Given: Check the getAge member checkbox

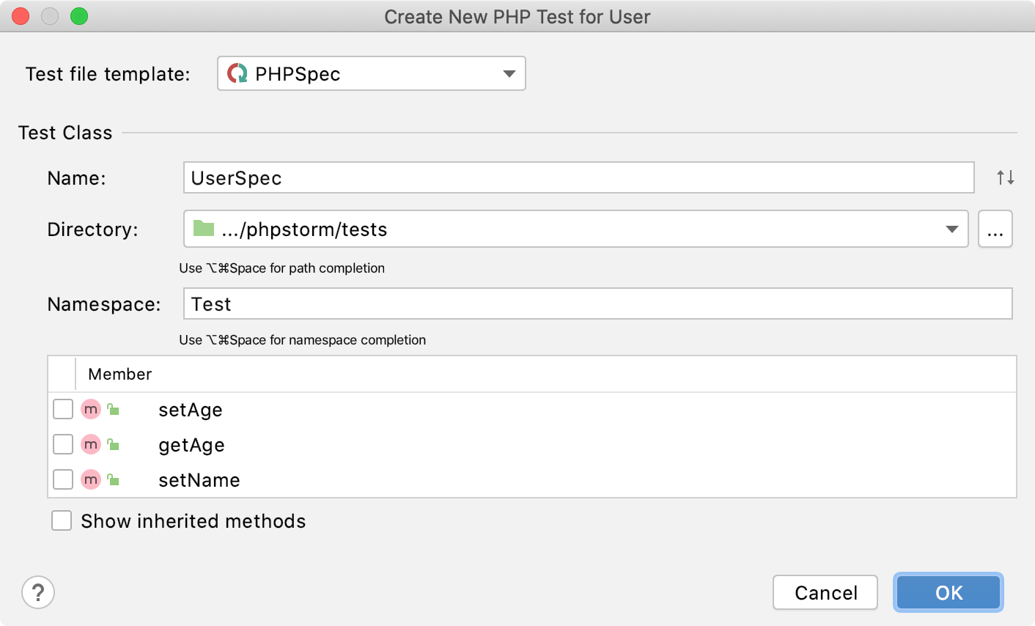Looking at the screenshot, I should pyautogui.click(x=63, y=444).
